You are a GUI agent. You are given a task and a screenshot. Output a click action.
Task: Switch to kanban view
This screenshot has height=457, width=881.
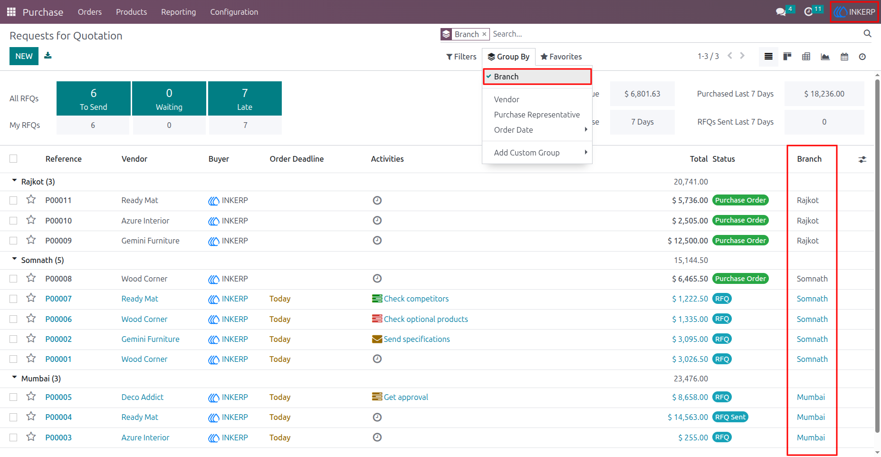787,57
